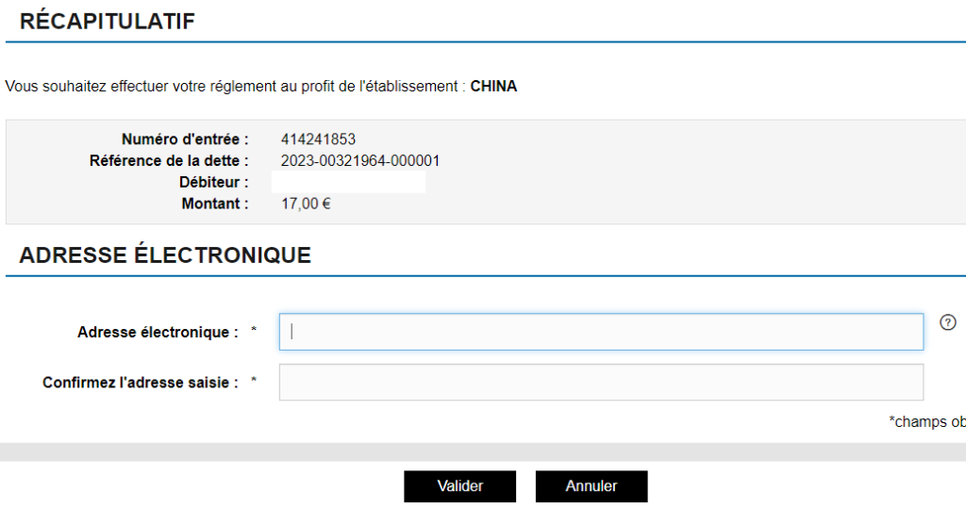Click the Confirmez l'adresse saisie field
The height and width of the screenshot is (508, 966).
tap(601, 383)
